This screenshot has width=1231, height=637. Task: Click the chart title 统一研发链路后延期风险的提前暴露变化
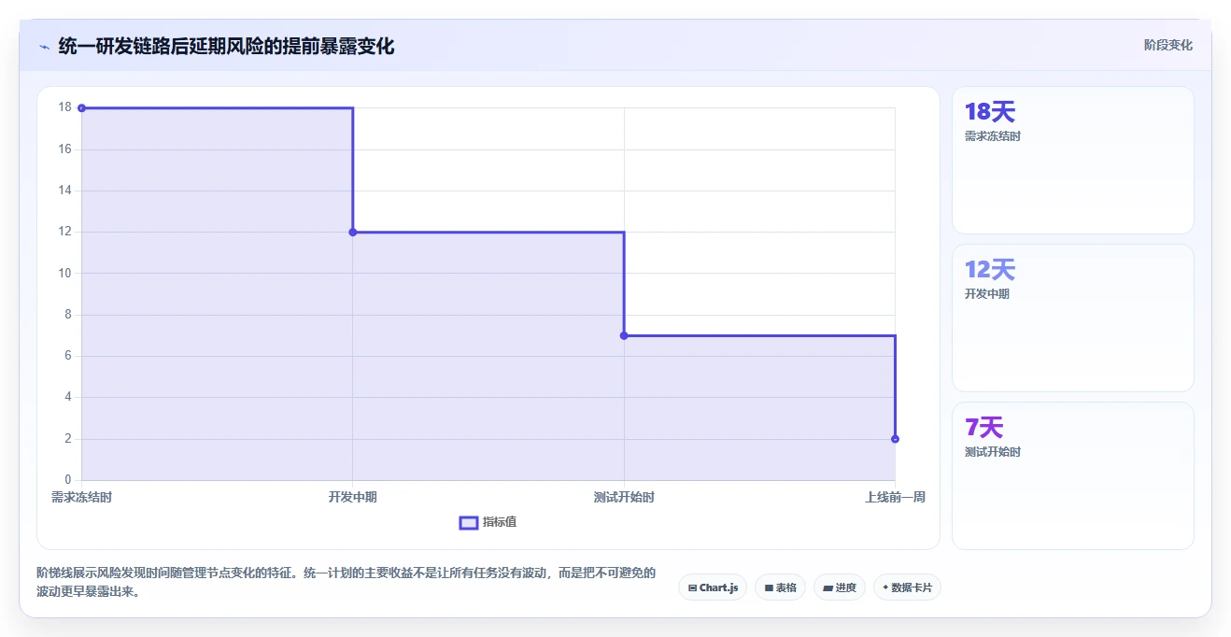pyautogui.click(x=226, y=46)
